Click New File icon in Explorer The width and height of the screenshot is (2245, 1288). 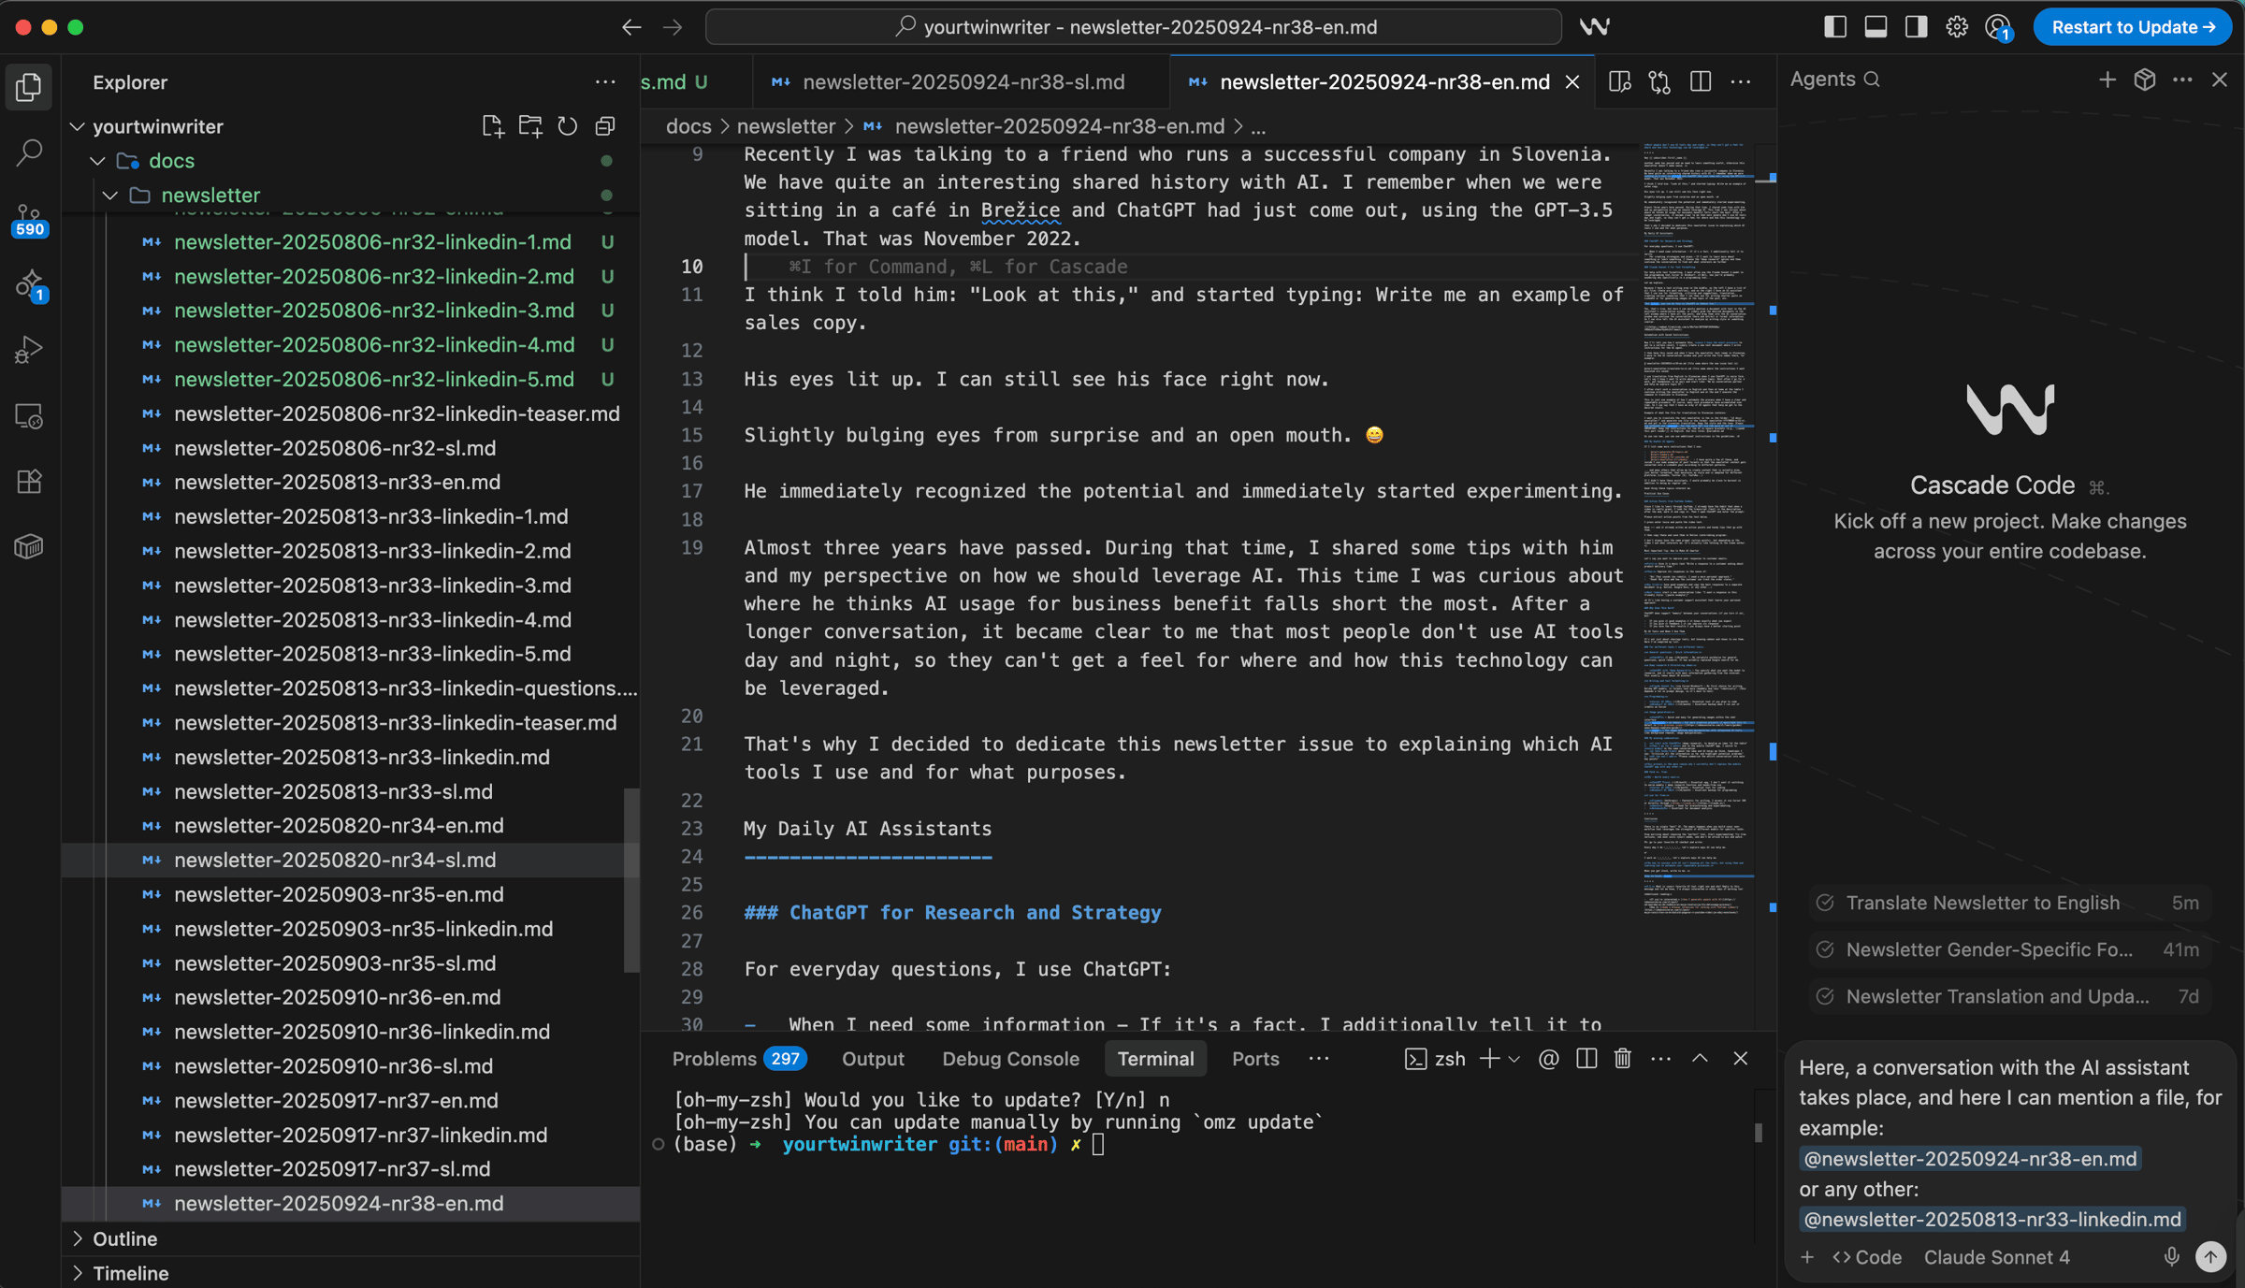(492, 126)
